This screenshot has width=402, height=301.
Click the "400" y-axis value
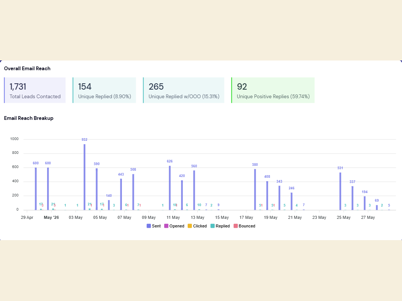click(x=15, y=181)
